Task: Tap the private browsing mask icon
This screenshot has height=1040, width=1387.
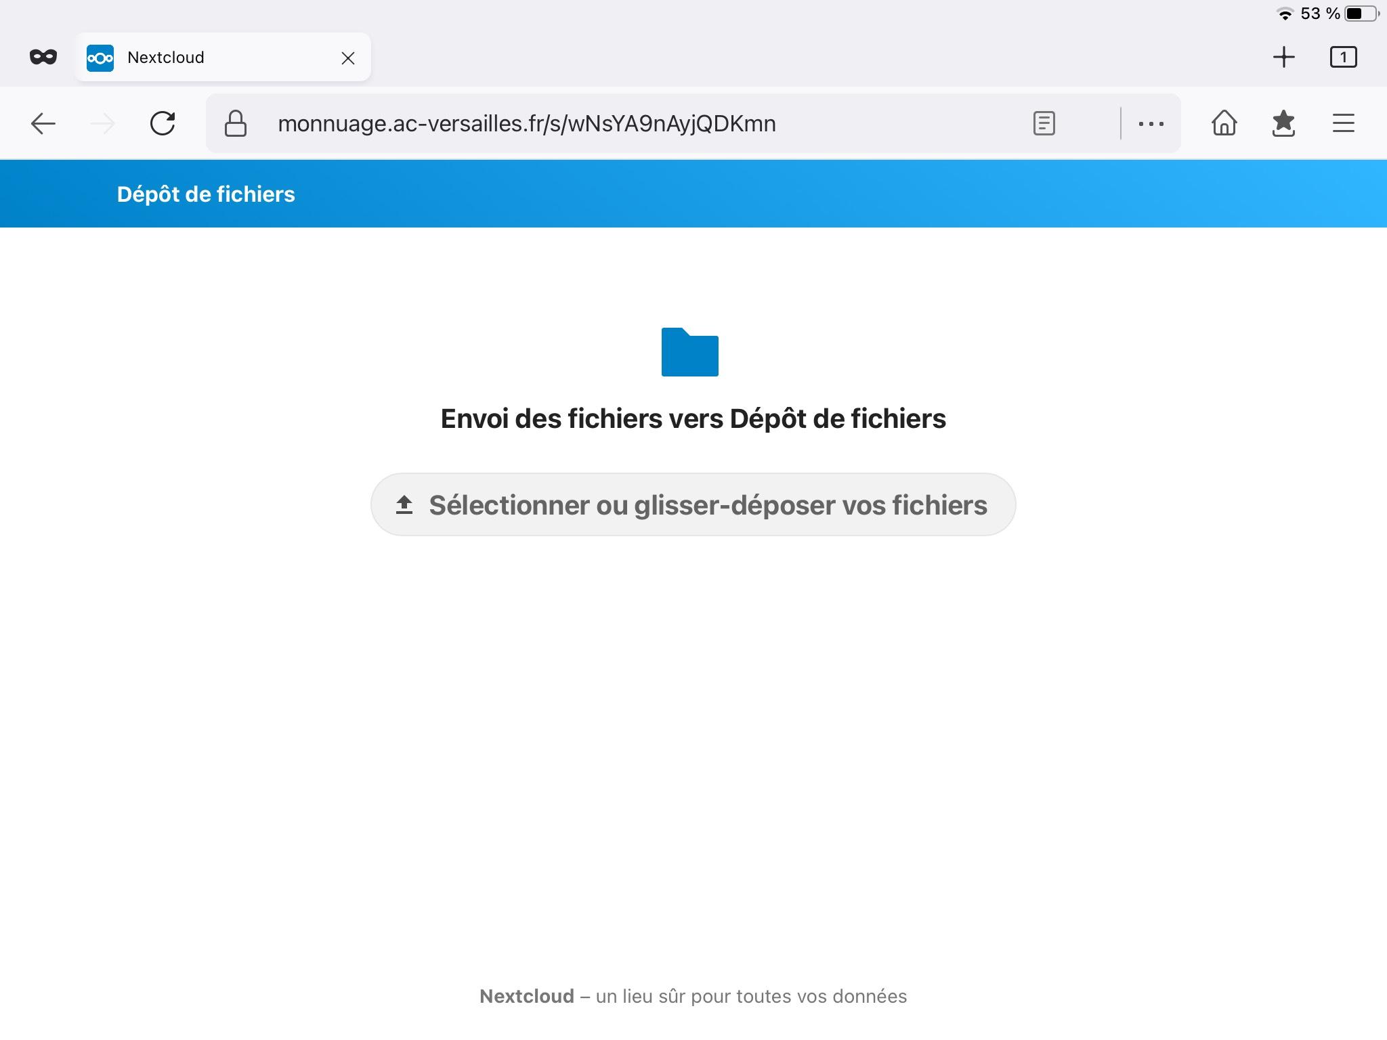Action: click(43, 57)
